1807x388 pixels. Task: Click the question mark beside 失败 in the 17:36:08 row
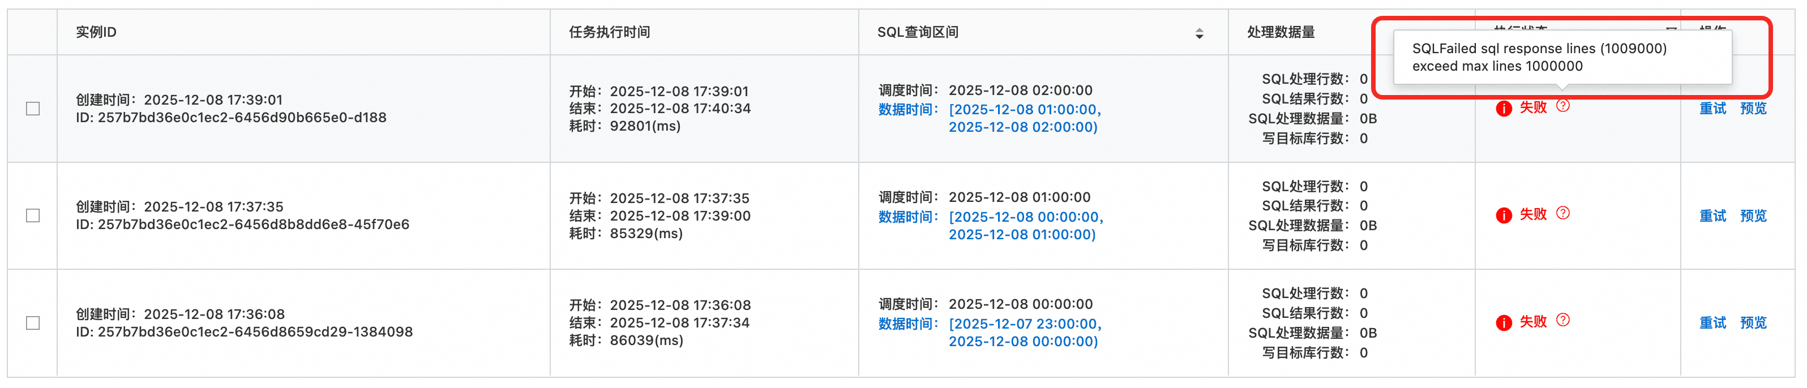1563,320
